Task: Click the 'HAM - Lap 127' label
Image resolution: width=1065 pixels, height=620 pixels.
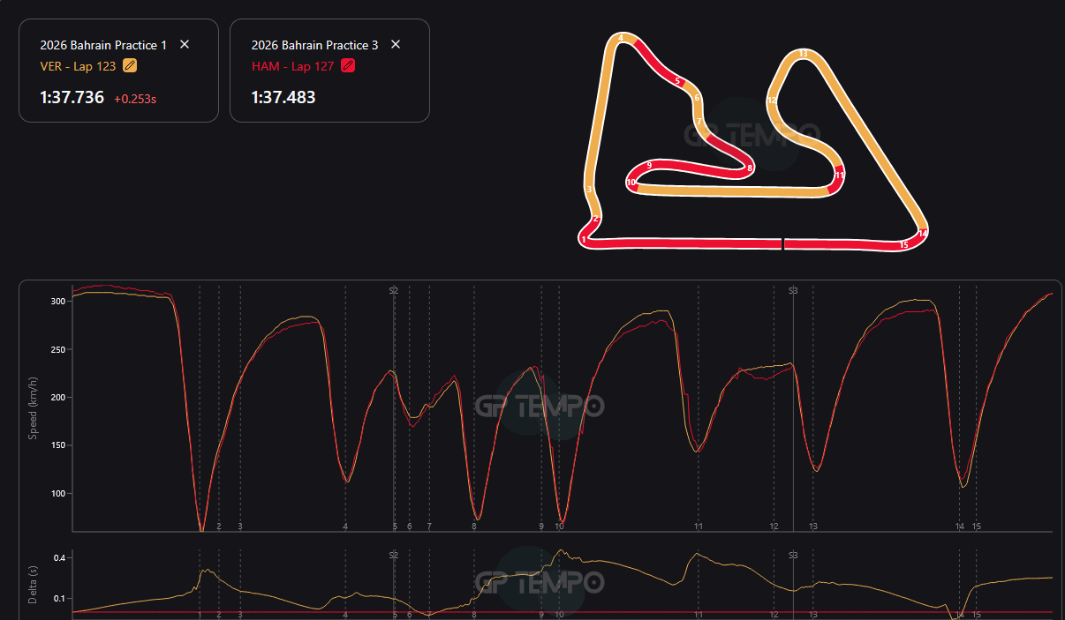Action: click(292, 66)
